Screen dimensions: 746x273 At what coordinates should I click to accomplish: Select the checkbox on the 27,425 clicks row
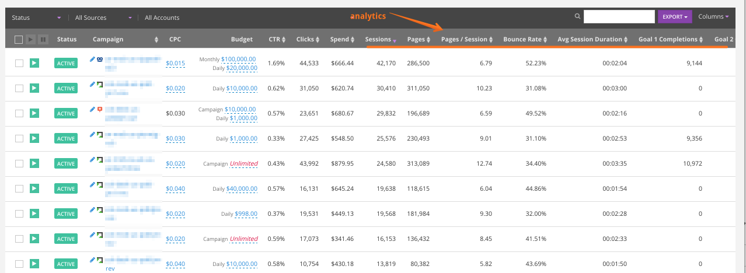(19, 138)
